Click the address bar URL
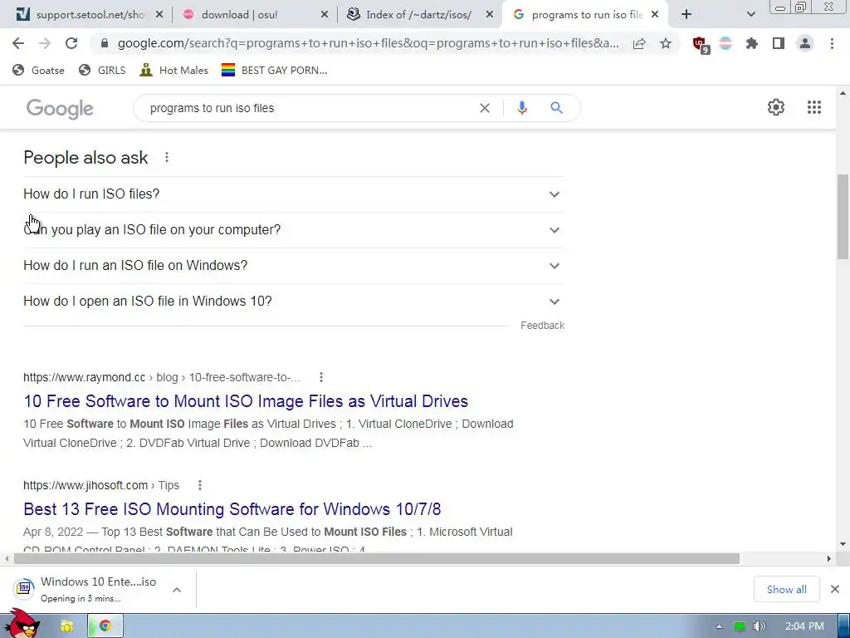 tap(368, 43)
